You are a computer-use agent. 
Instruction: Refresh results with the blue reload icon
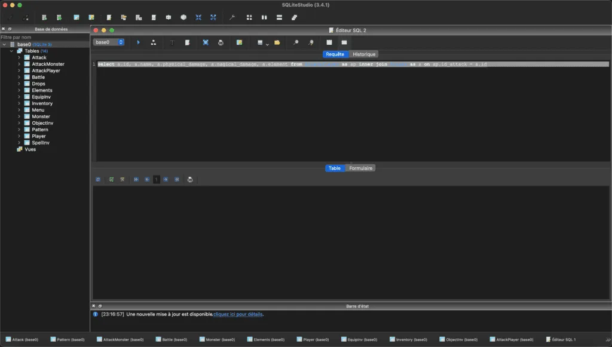pyautogui.click(x=98, y=179)
